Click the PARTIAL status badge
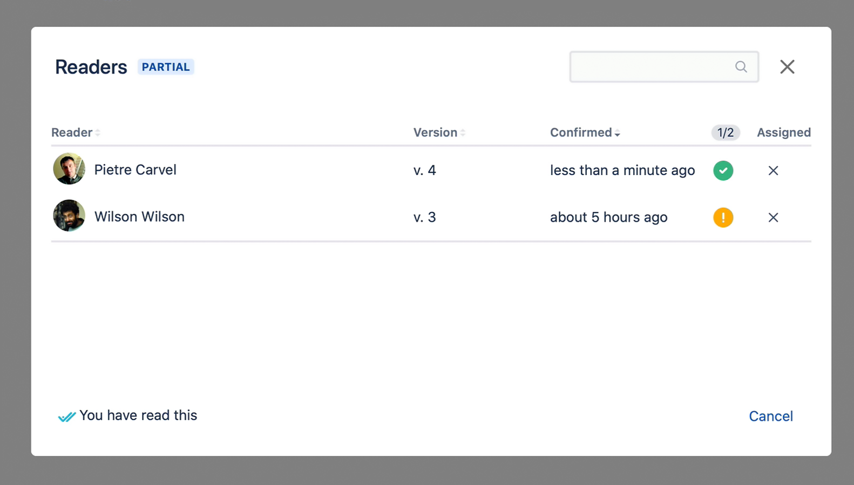Screen dimensions: 854x485 pos(166,67)
